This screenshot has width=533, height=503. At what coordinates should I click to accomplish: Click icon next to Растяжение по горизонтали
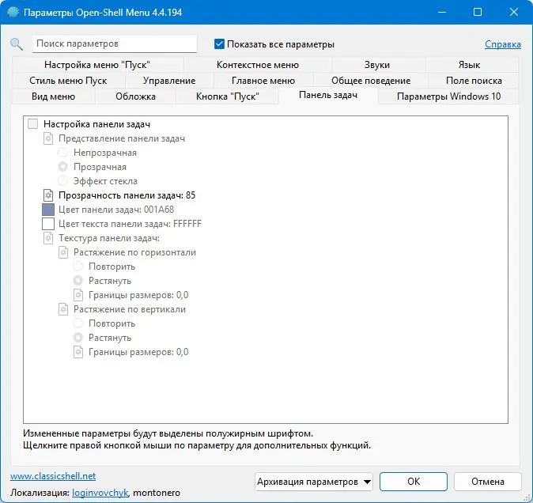pos(63,252)
